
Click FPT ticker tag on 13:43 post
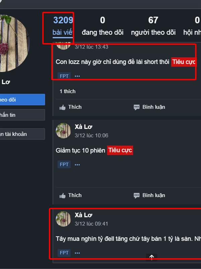[64, 76]
